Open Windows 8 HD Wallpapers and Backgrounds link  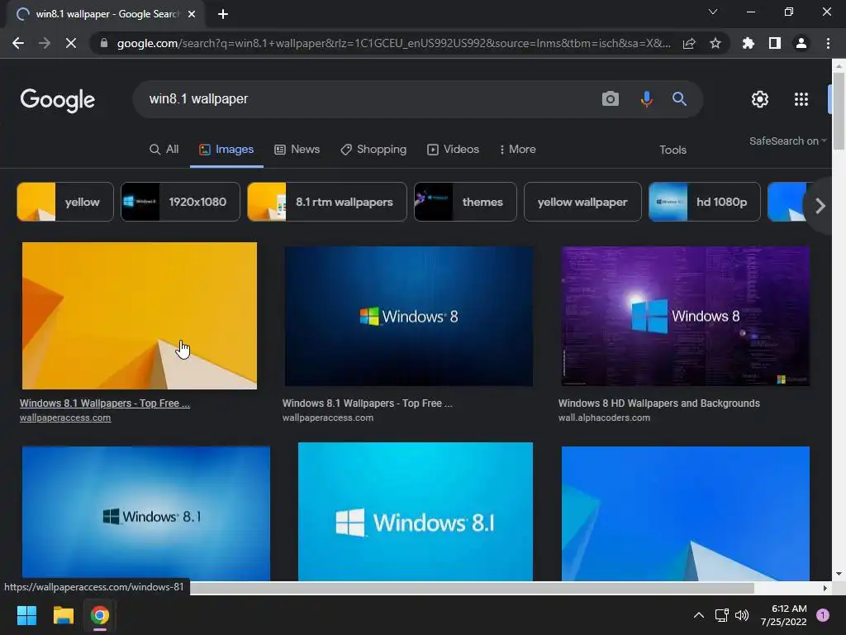(658, 403)
